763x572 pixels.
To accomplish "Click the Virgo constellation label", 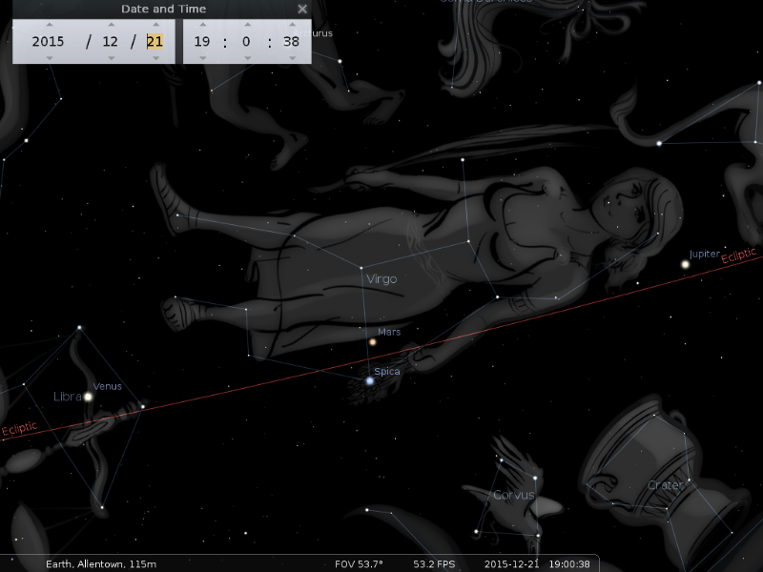I will [381, 279].
